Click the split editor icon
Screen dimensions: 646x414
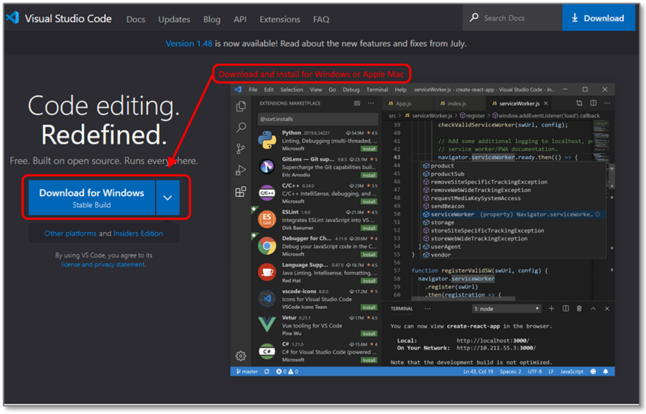(593, 103)
